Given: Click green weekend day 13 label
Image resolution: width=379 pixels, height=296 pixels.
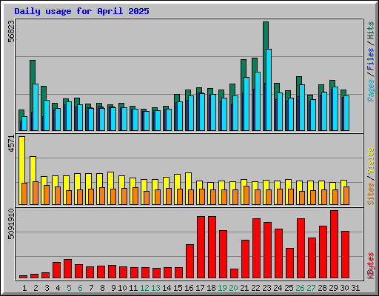Looking at the screenshot, I should click(155, 288).
